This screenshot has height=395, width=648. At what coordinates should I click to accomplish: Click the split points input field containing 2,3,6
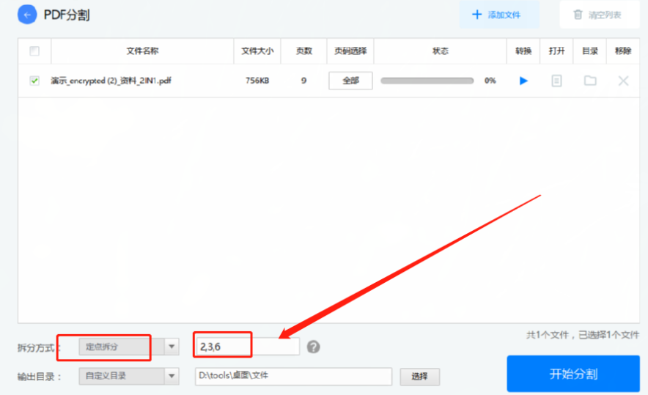coord(247,347)
